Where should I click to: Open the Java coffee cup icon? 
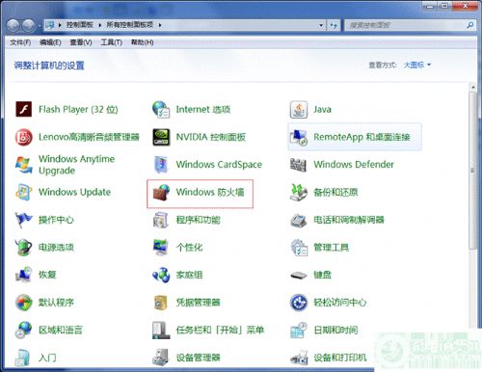tap(299, 109)
